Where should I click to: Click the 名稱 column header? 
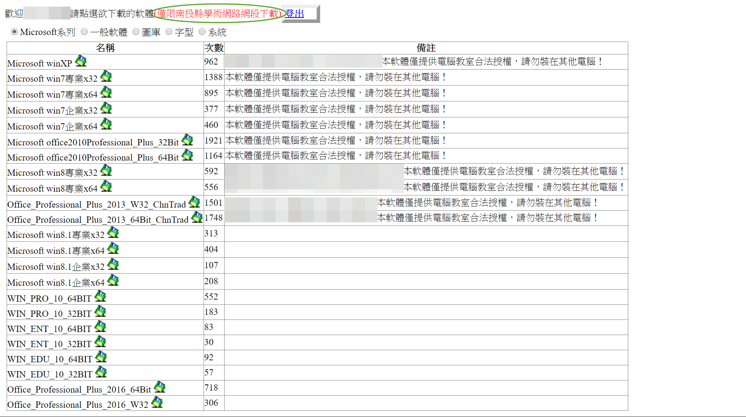point(105,48)
